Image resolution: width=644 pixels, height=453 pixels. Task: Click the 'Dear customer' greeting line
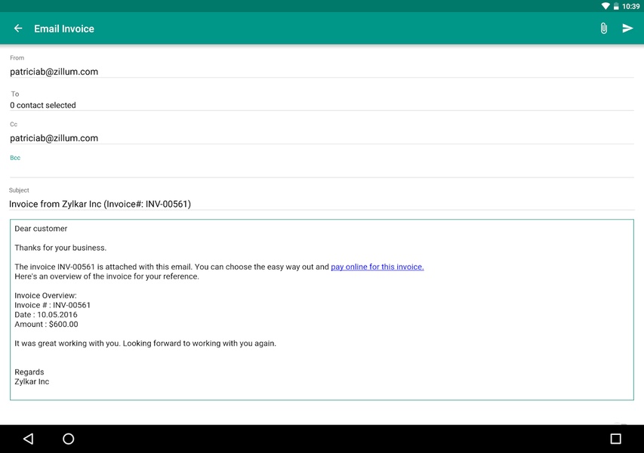pyautogui.click(x=41, y=228)
